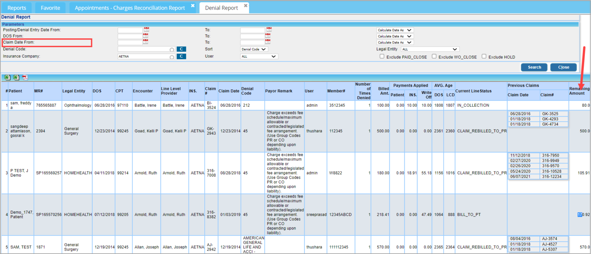The width and height of the screenshot is (591, 254).
Task: Click the Insurance Company field containing AETNA
Action: click(x=144, y=56)
